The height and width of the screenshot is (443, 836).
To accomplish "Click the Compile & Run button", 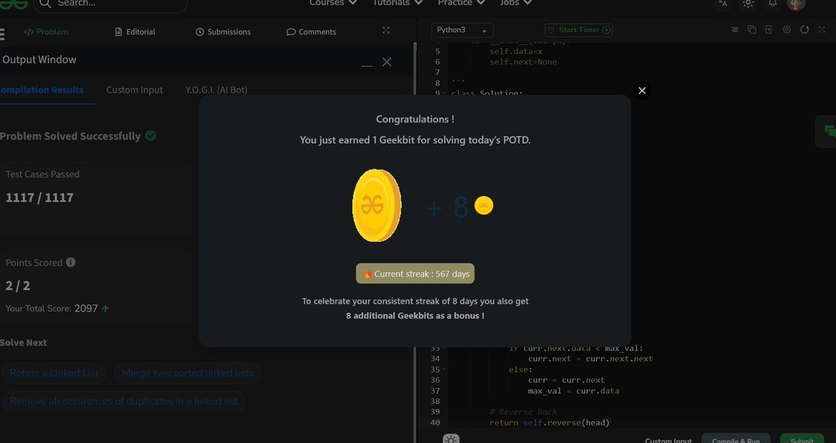I will tap(736, 439).
